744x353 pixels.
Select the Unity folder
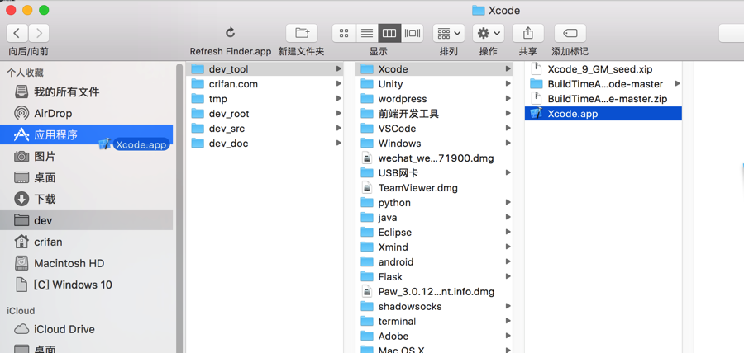pyautogui.click(x=434, y=84)
